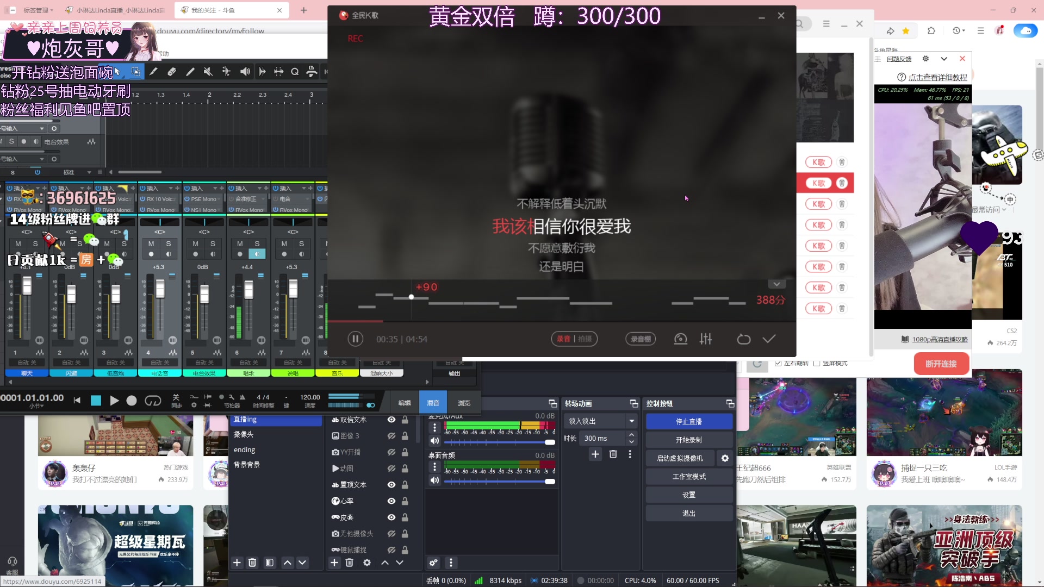Hide the 双倍文本 source eye
Image resolution: width=1044 pixels, height=587 pixels.
(x=391, y=420)
